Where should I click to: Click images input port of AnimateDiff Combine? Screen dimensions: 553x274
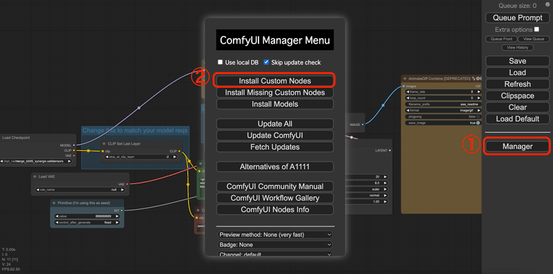pos(404,86)
